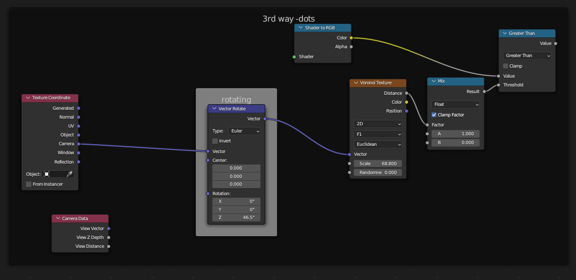The image size is (576, 280).
Task: Collapse the Camera Data node
Action: (x=58, y=218)
